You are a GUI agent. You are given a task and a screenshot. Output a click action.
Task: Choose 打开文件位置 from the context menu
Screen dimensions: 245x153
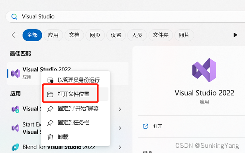(76, 94)
